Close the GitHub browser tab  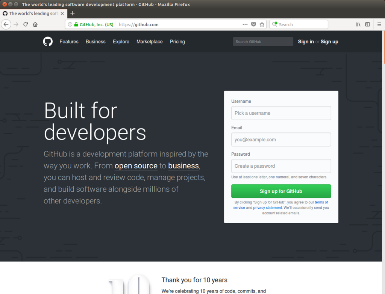62,14
